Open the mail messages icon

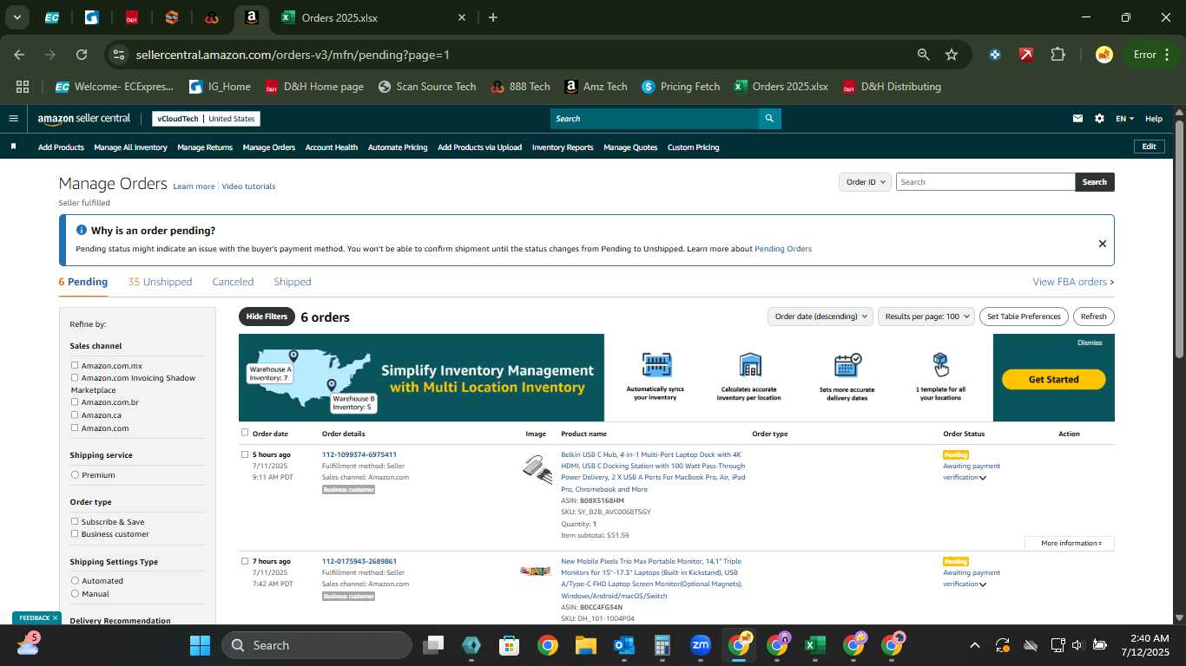1077,119
